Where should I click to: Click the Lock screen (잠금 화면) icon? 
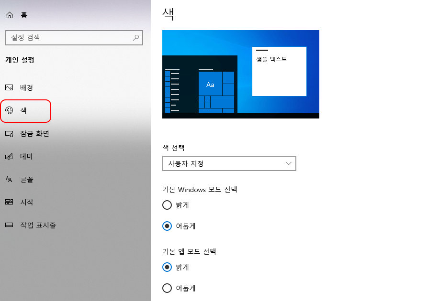(x=9, y=133)
